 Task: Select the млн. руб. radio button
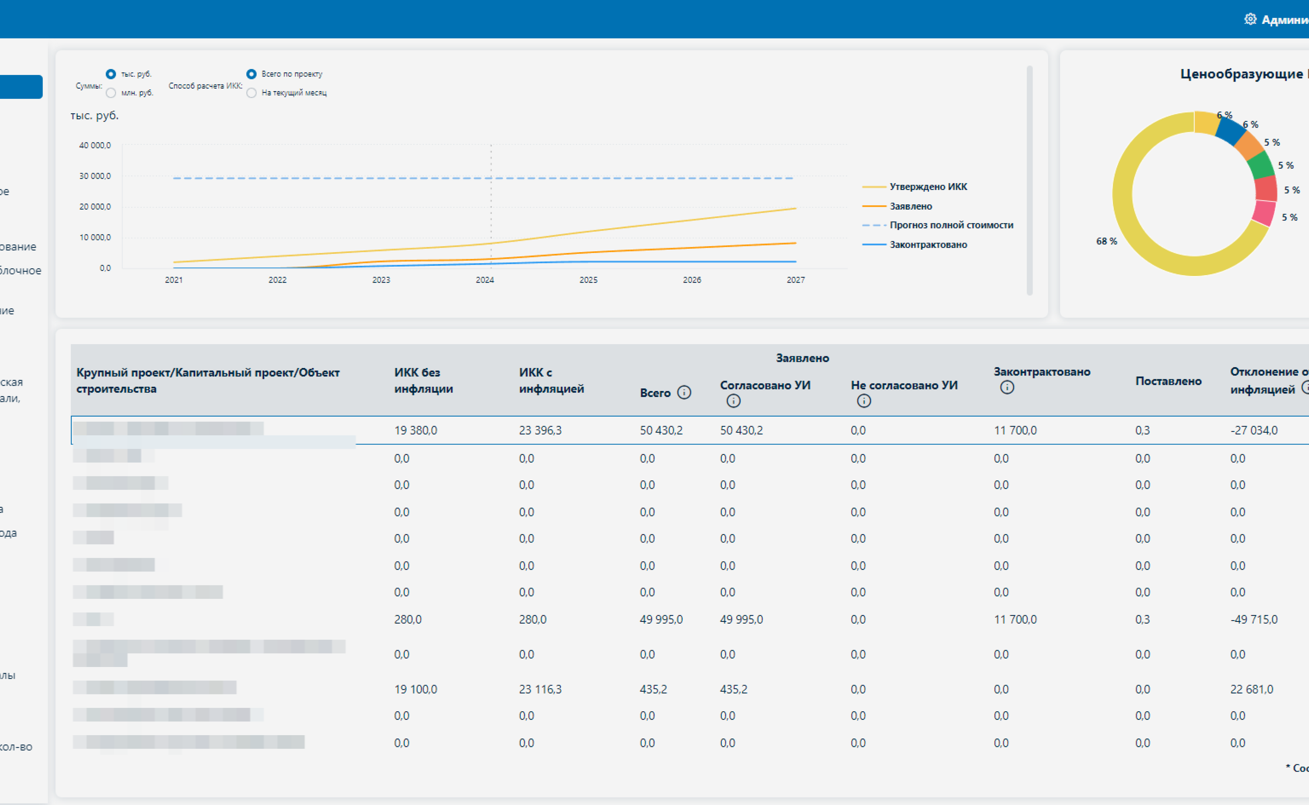click(x=111, y=93)
